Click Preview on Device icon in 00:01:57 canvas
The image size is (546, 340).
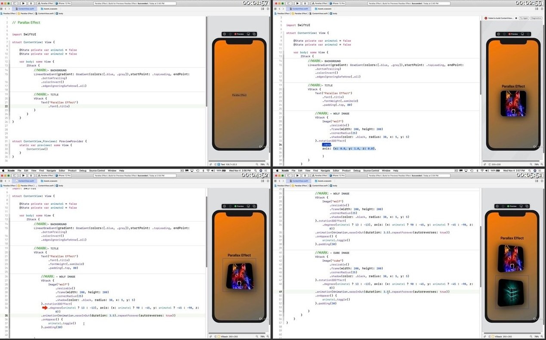(248, 34)
